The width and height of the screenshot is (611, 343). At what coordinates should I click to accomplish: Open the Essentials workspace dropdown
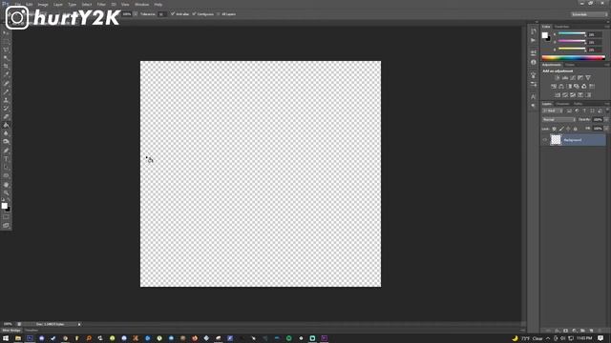590,14
